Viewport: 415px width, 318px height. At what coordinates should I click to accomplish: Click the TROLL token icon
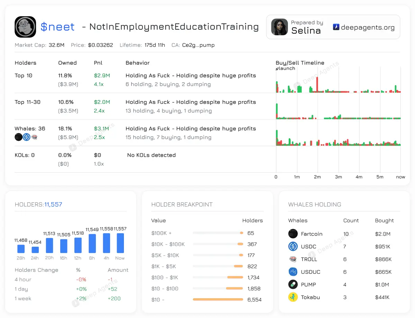click(293, 259)
